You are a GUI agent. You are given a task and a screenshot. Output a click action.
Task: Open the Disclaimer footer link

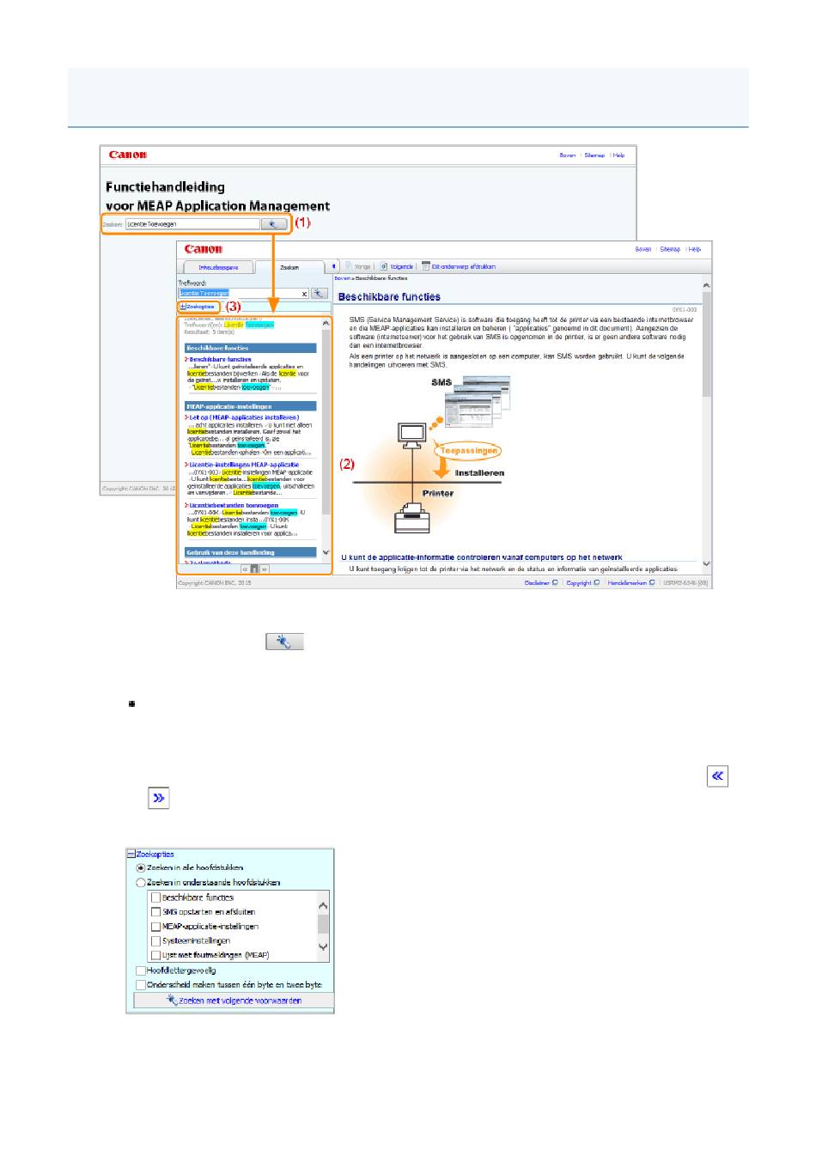pyautogui.click(x=541, y=582)
